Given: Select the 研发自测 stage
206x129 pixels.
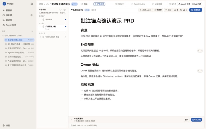Looking at the screenshot, I should pos(157,4).
